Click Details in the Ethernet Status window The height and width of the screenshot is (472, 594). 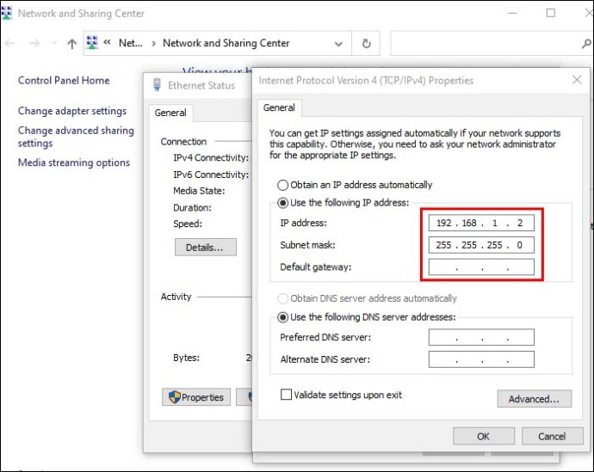click(x=205, y=248)
